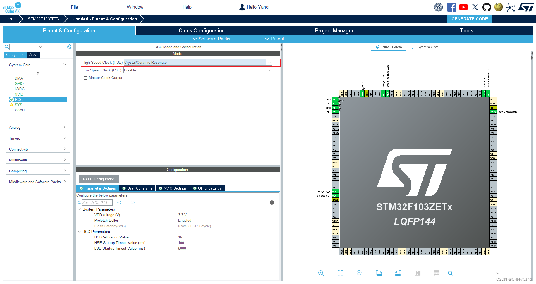Open the wiki globe icon
536x284 pixels.
pyautogui.click(x=499, y=7)
